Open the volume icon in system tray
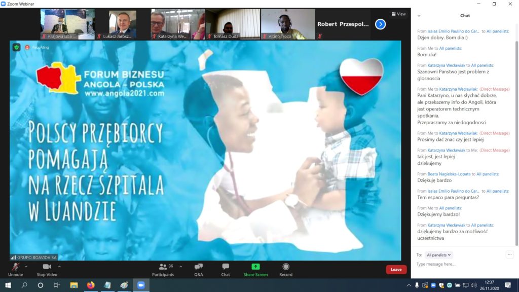 [x=473, y=285]
